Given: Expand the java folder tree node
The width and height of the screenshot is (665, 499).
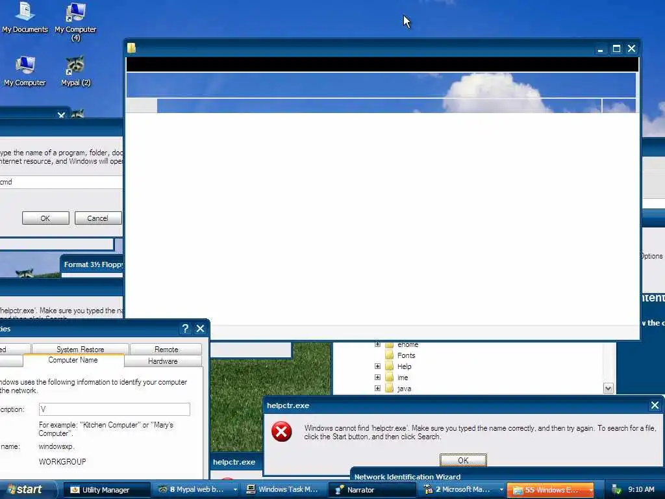Looking at the screenshot, I should [377, 388].
